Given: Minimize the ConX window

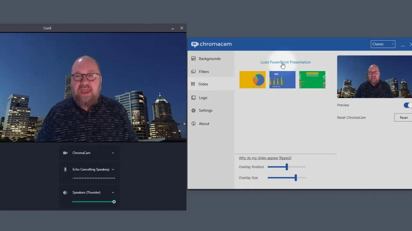Looking at the screenshot, I should click(173, 28).
